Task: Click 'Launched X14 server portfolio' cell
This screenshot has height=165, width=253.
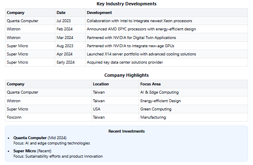Action: coord(167,54)
